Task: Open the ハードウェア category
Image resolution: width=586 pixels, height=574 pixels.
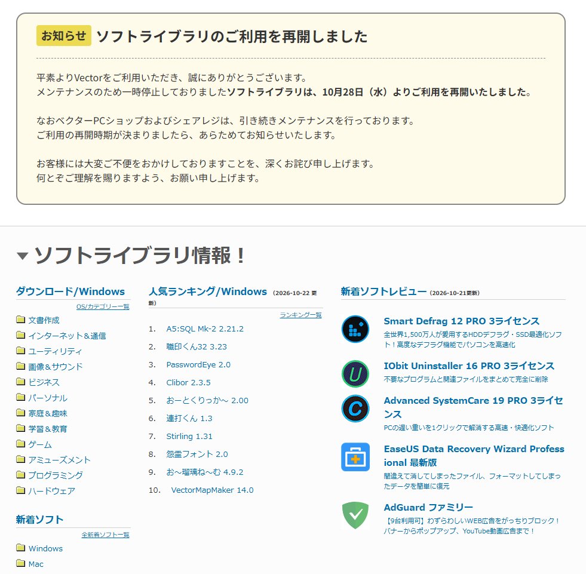Action: coord(51,490)
